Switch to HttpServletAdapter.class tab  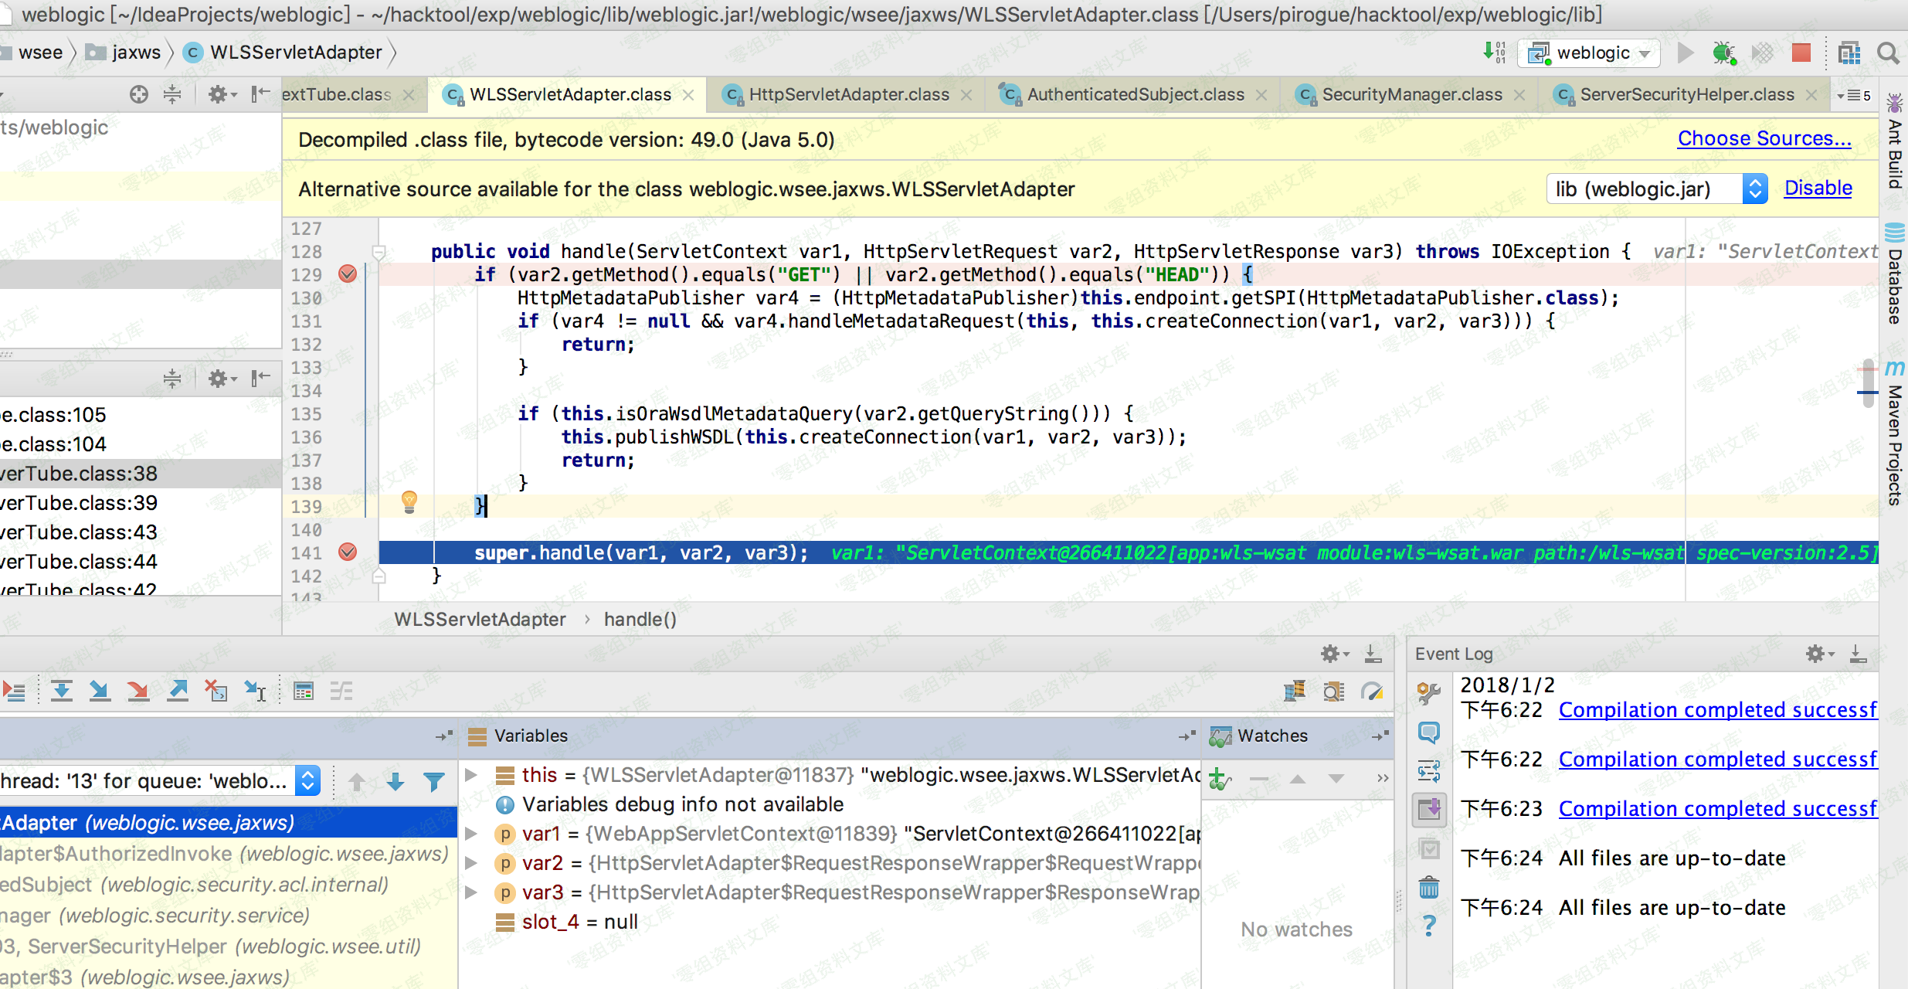[848, 94]
